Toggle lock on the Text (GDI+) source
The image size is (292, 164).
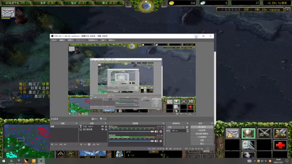tap(106, 126)
